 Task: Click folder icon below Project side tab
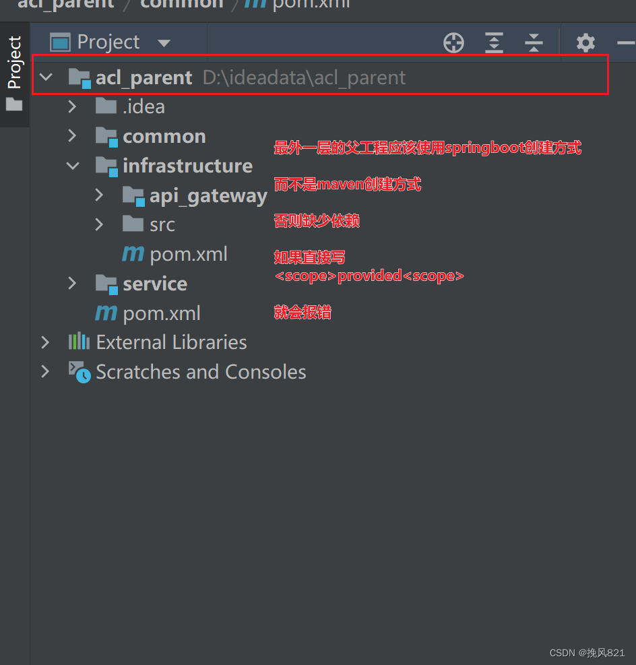coord(14,104)
